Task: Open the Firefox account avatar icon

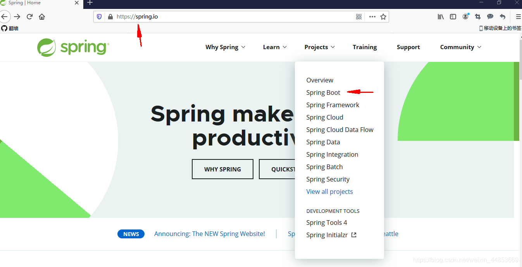Action: 465,17
